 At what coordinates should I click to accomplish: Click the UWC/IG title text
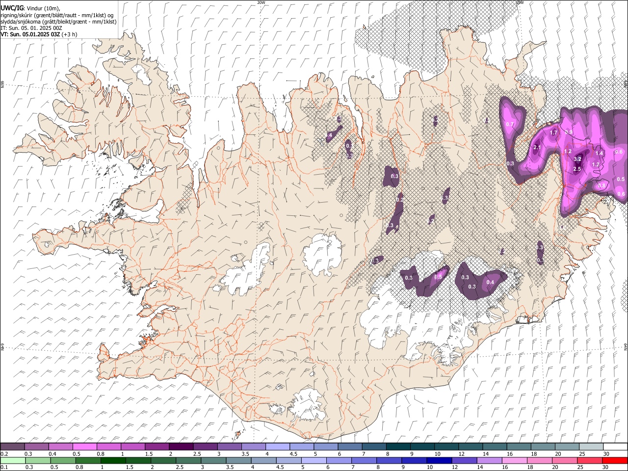(x=12, y=8)
